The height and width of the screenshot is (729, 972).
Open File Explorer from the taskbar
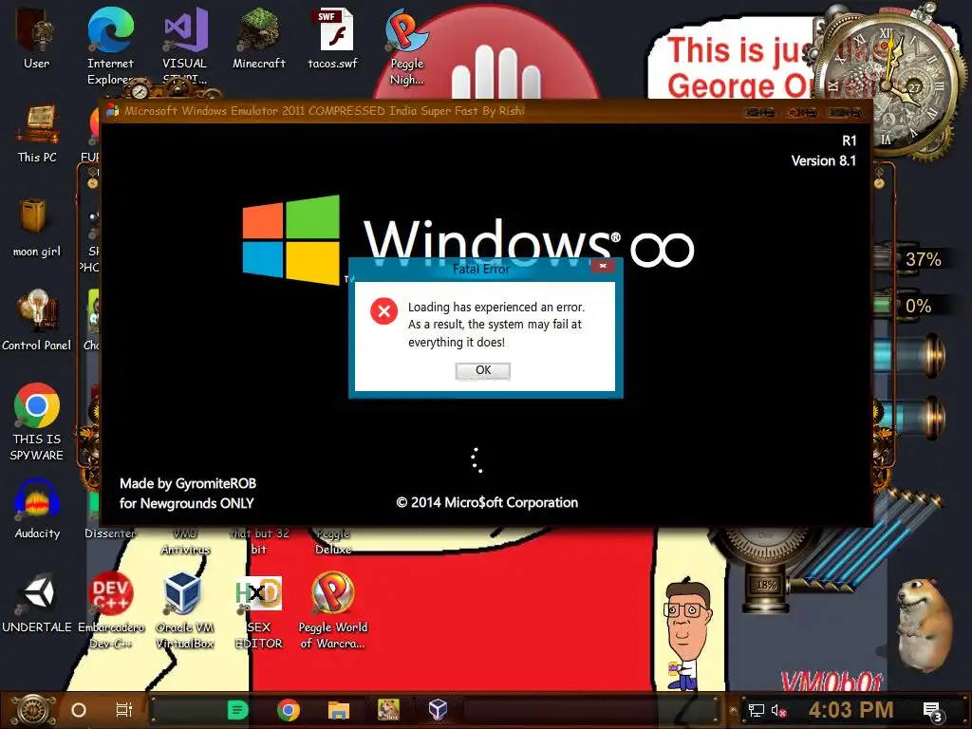[339, 710]
